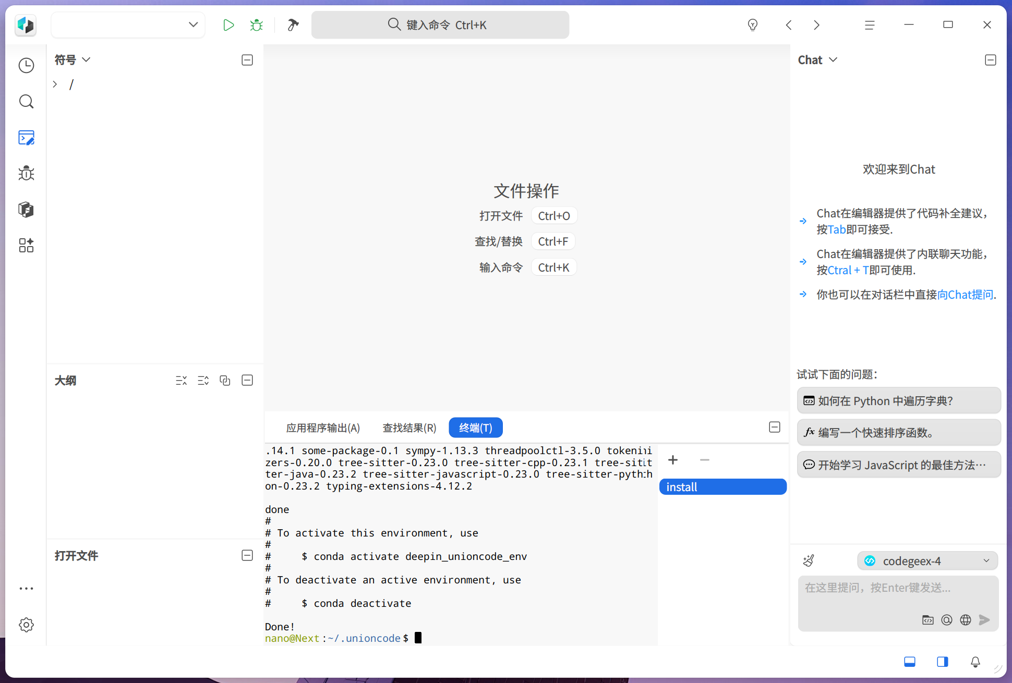Collapse the 打开文件 panel with minus box
The width and height of the screenshot is (1012, 683).
[247, 555]
